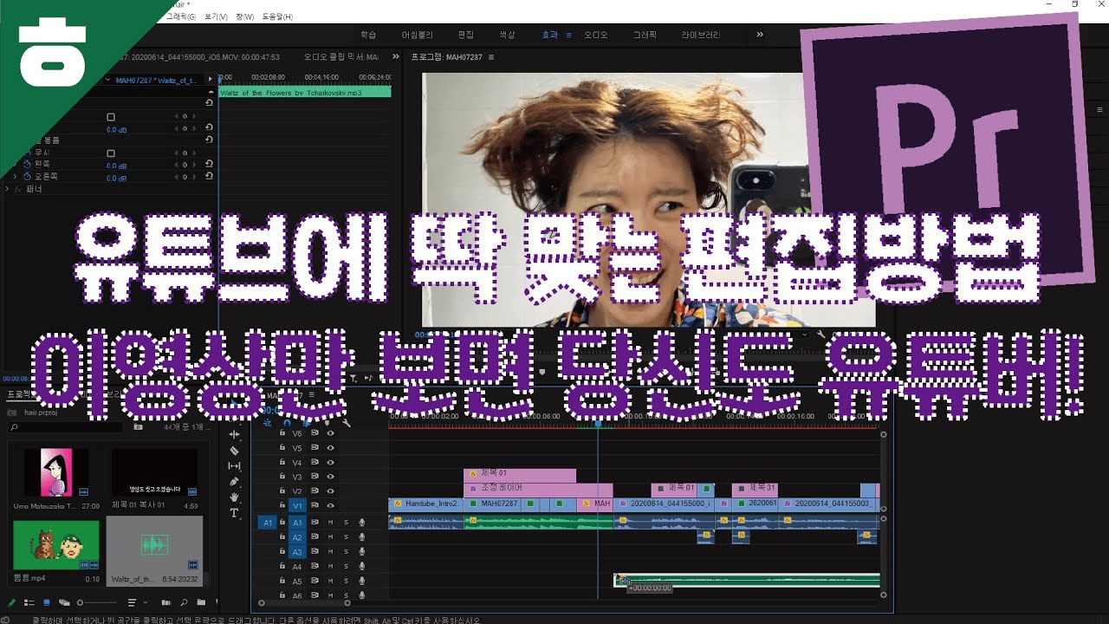This screenshot has width=1109, height=624.
Task: Enable voice-over record mic on A4
Action: click(x=362, y=567)
